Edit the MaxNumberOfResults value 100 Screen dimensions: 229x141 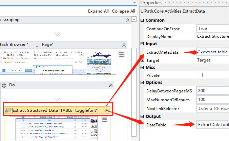coord(213,100)
